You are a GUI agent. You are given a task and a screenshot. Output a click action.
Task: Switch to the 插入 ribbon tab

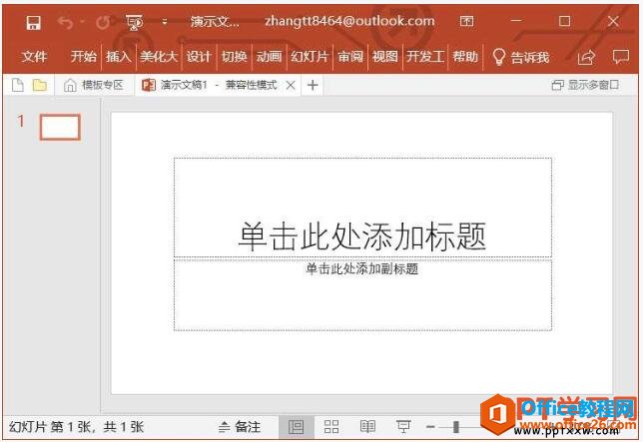(x=119, y=57)
